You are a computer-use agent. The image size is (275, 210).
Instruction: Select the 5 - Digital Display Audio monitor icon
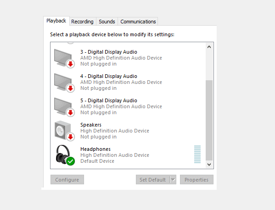[x=64, y=107]
